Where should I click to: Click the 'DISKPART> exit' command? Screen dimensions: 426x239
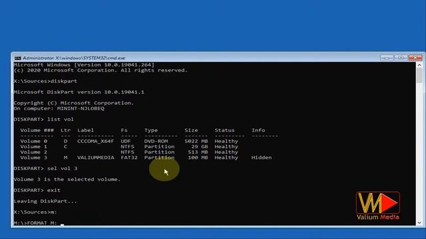pos(37,191)
